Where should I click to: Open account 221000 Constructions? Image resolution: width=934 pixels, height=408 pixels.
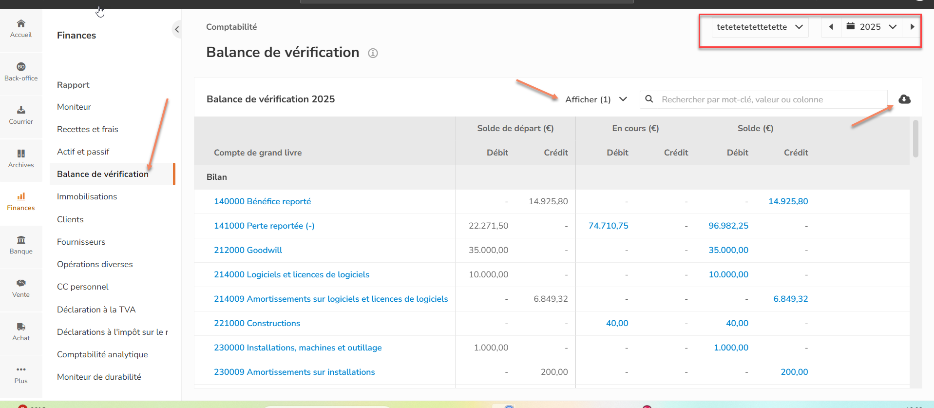coord(257,323)
